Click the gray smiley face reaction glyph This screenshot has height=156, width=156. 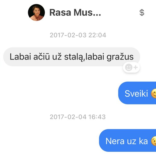pyautogui.click(x=129, y=67)
